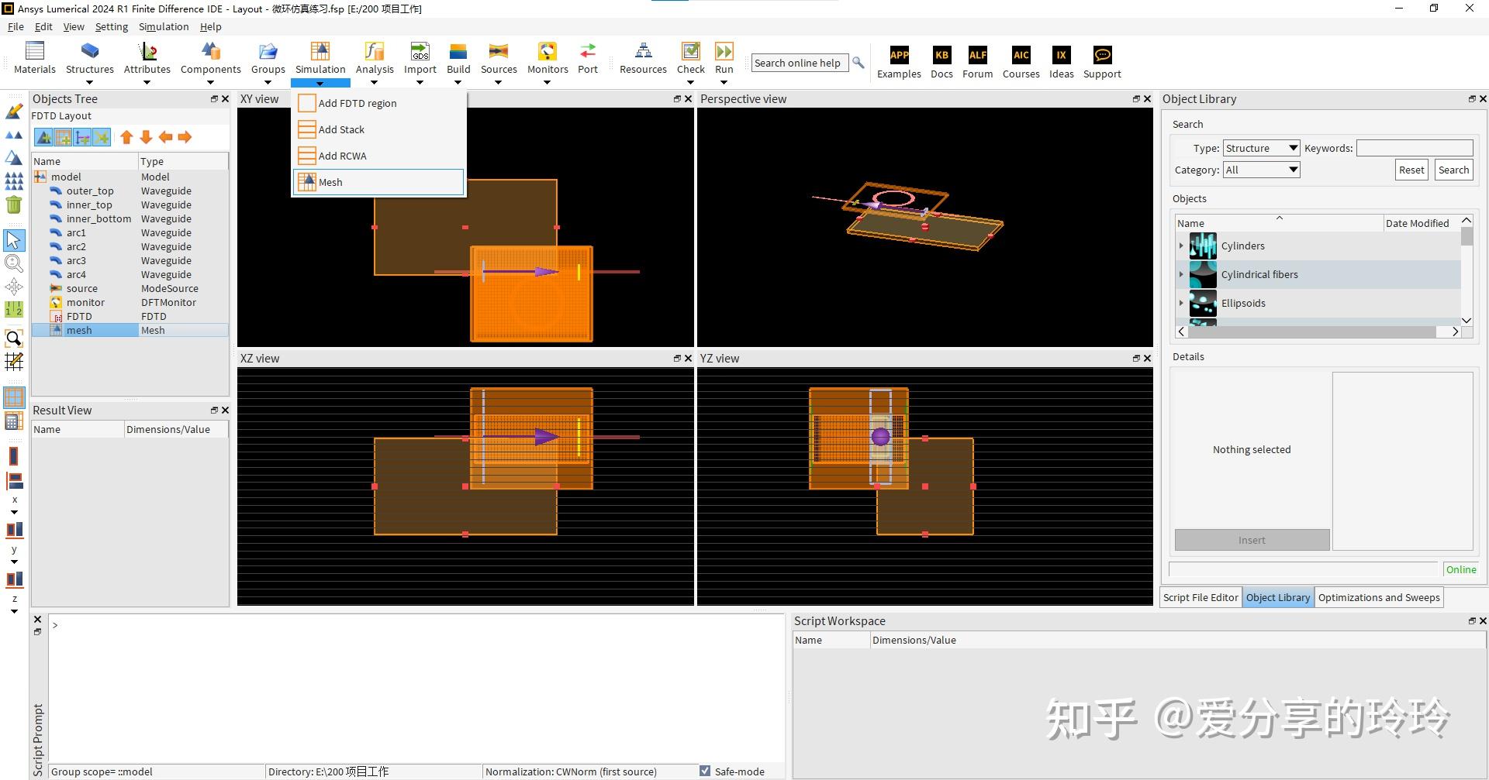Click the Keywords input field
The width and height of the screenshot is (1489, 780).
click(1415, 148)
